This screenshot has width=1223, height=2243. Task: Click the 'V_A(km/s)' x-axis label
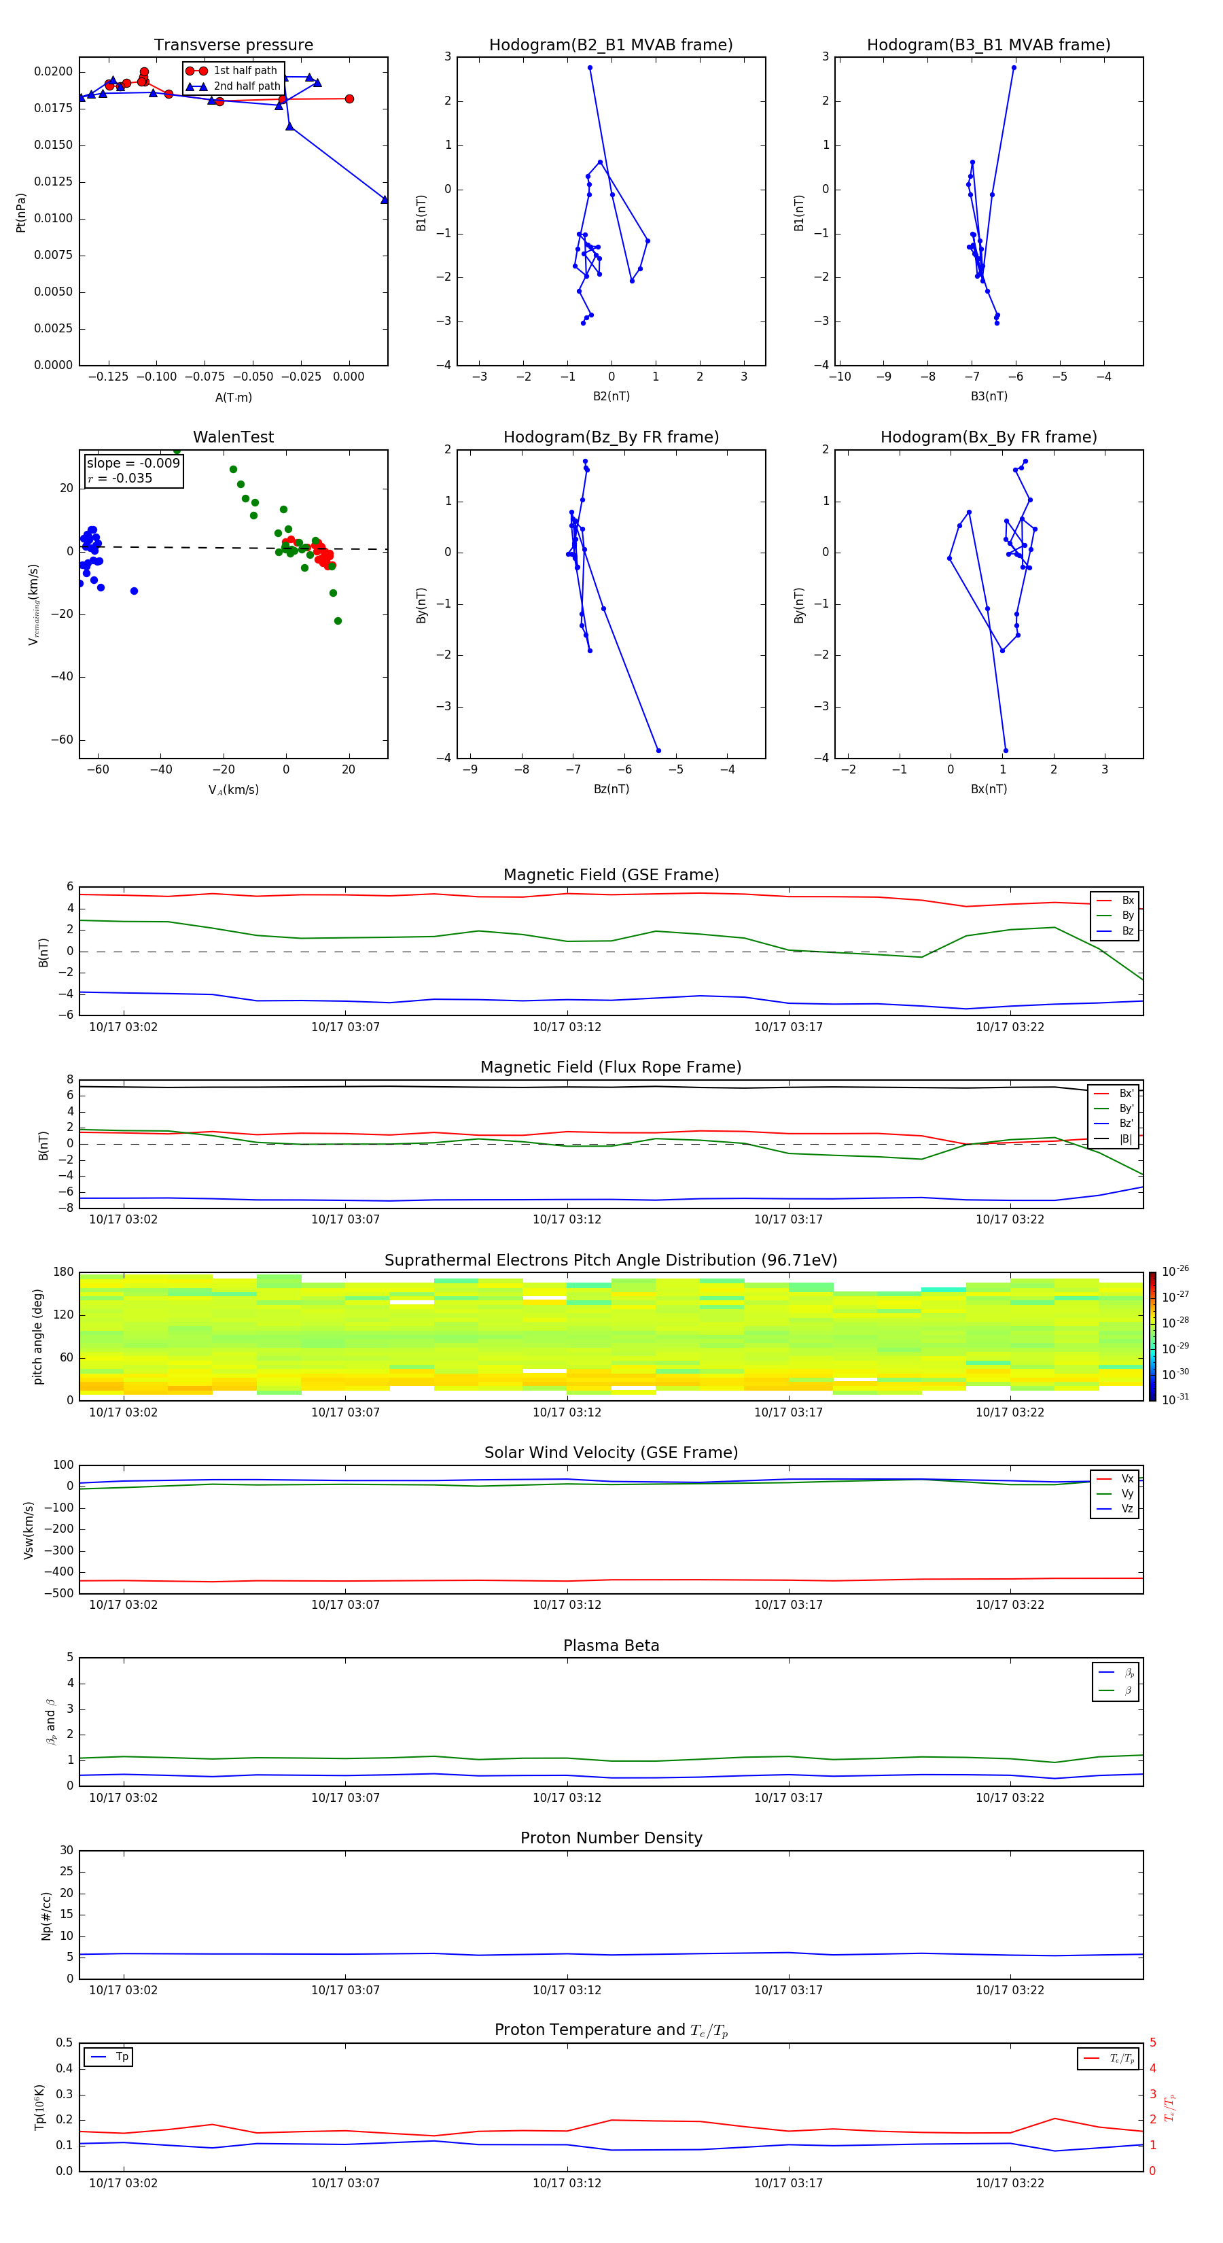[233, 790]
